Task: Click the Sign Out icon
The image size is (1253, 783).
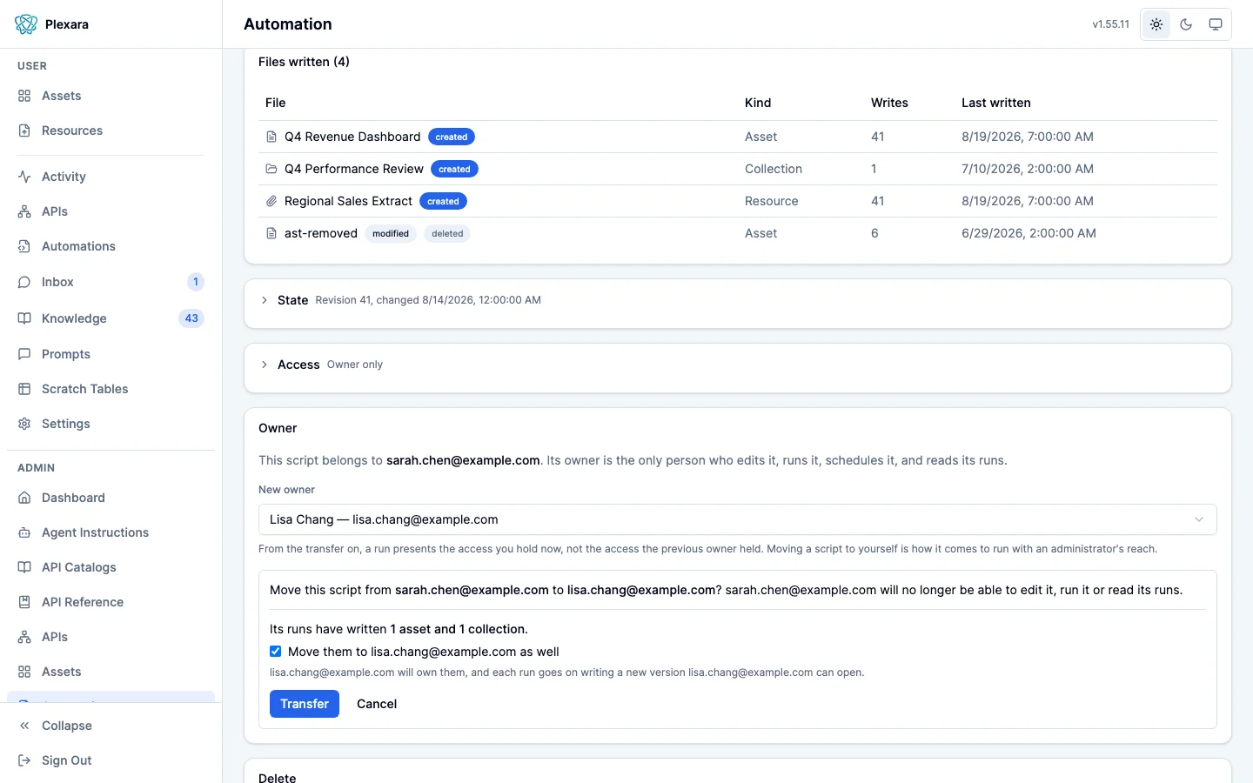Action: (24, 760)
